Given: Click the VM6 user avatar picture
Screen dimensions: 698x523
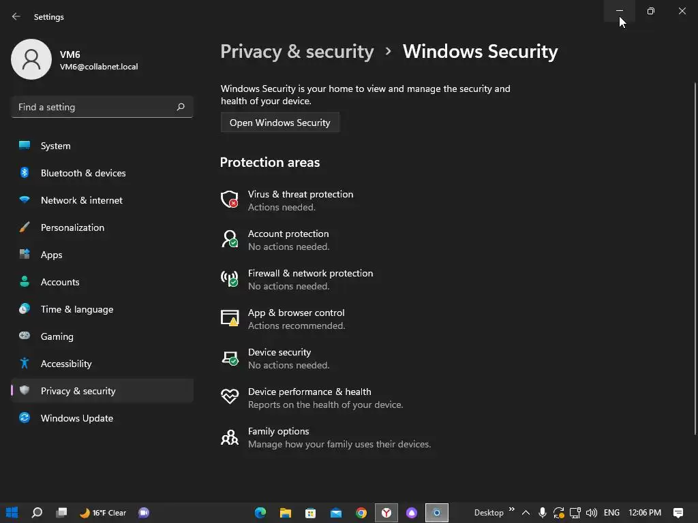Looking at the screenshot, I should point(31,59).
